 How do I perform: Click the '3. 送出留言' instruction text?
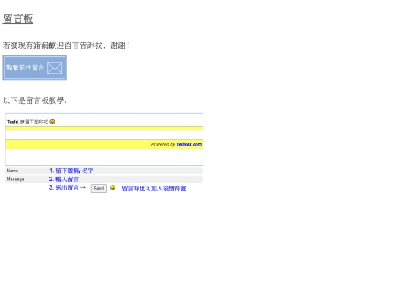point(64,188)
